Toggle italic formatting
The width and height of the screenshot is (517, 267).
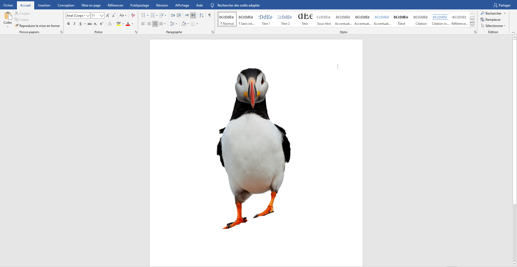point(74,24)
